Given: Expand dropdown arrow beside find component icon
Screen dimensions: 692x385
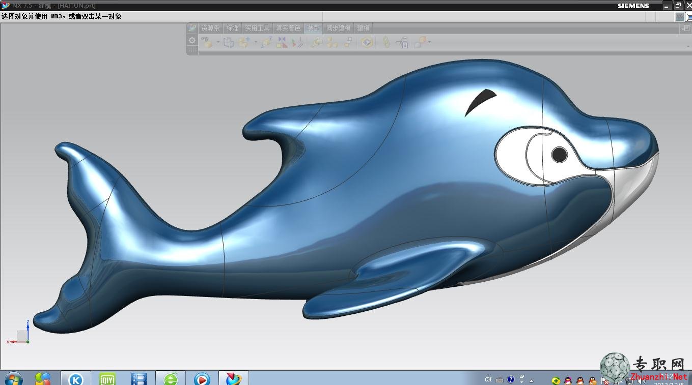Looking at the screenshot, I should (218, 42).
